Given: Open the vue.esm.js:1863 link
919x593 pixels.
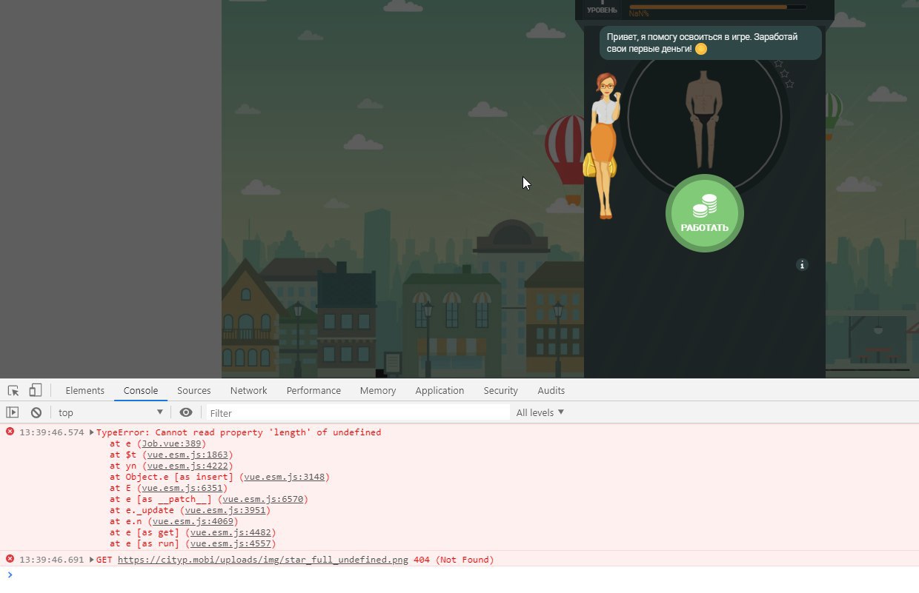Looking at the screenshot, I should (190, 455).
